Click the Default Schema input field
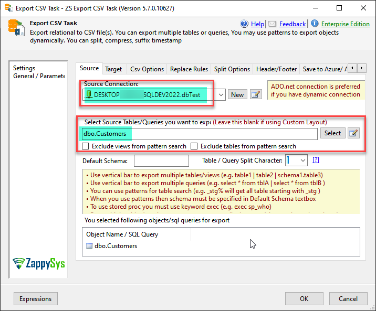376x311 pixels. [161, 160]
